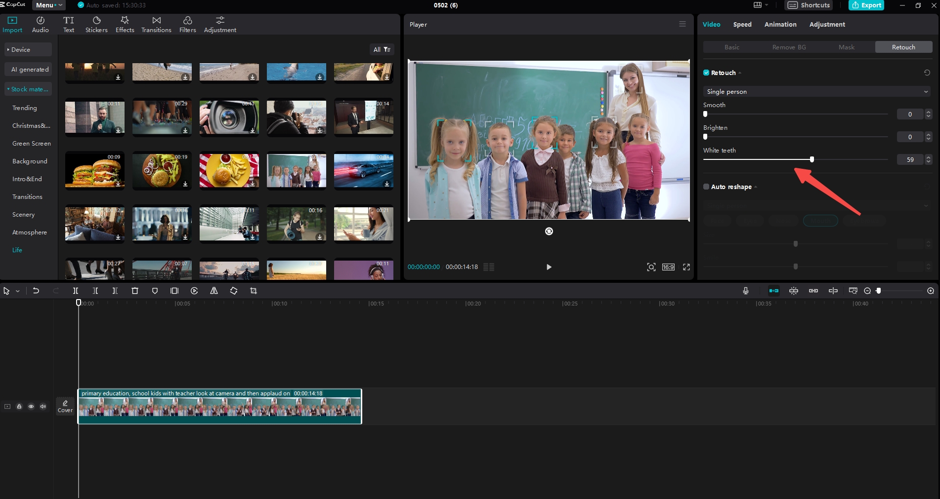Select the Mirror flip icon in the toolbar
This screenshot has width=940, height=499.
(214, 291)
